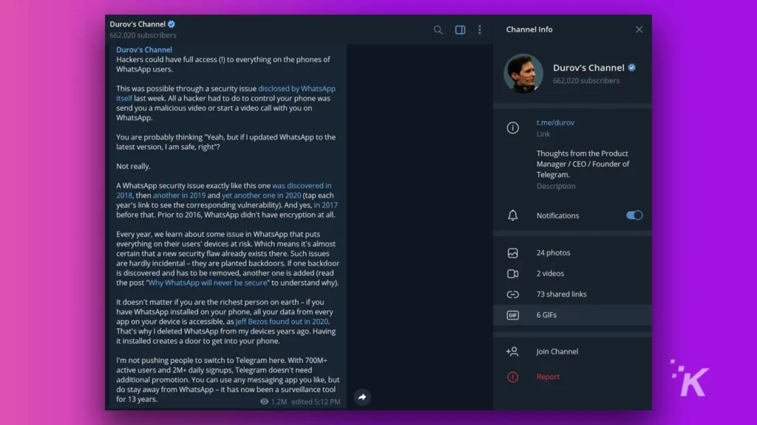Toggle the side panel layout icon

(460, 30)
